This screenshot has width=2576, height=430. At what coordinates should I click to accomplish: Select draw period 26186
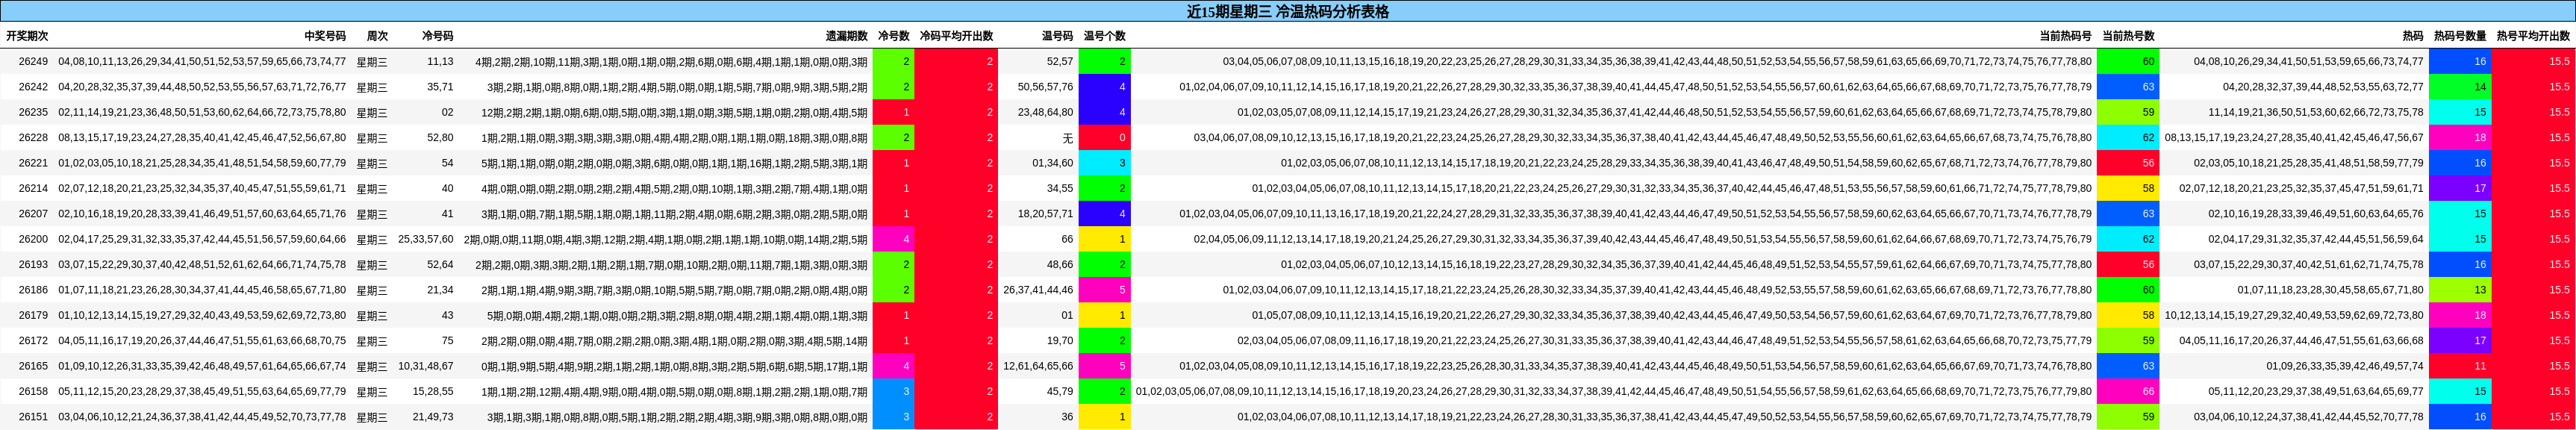33,290
